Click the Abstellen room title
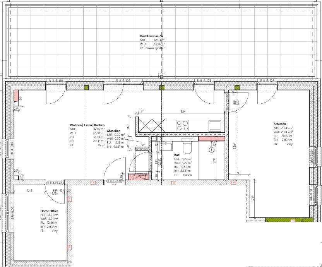This screenshot has height=267, width=322. (113, 131)
